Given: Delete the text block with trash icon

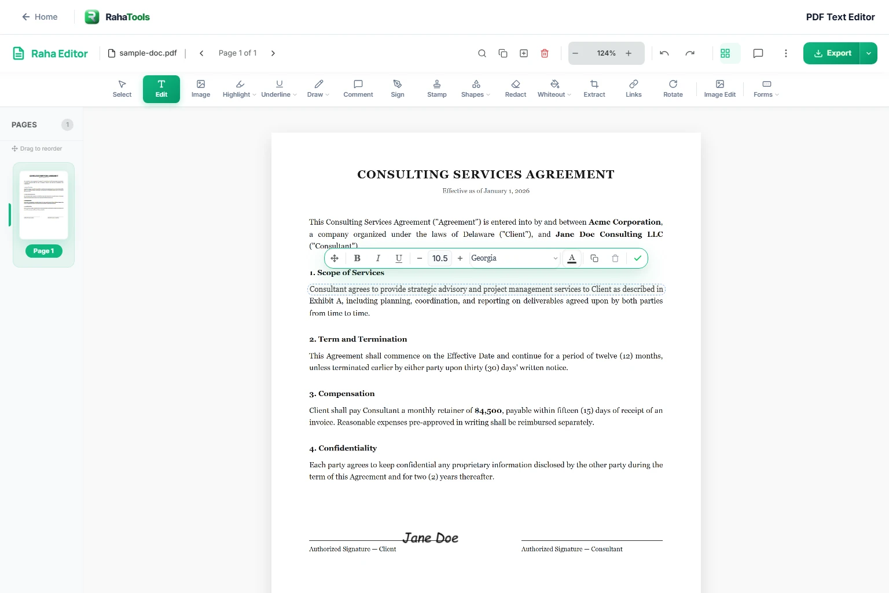Looking at the screenshot, I should pyautogui.click(x=615, y=258).
